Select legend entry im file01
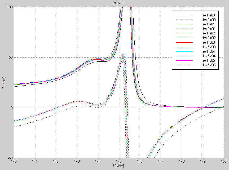Viewport: 229px width, 170px height. tap(209, 29)
